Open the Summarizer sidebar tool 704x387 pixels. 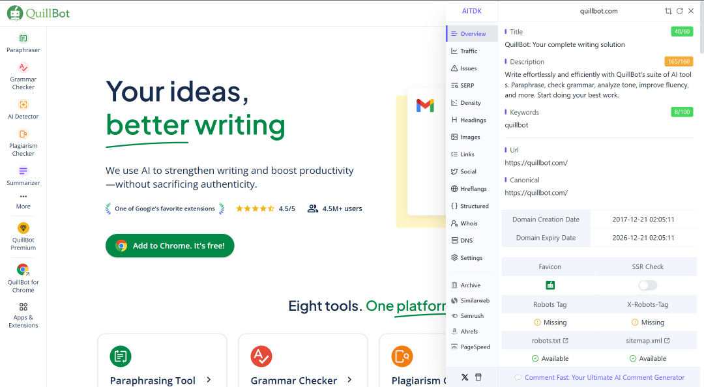pyautogui.click(x=23, y=176)
